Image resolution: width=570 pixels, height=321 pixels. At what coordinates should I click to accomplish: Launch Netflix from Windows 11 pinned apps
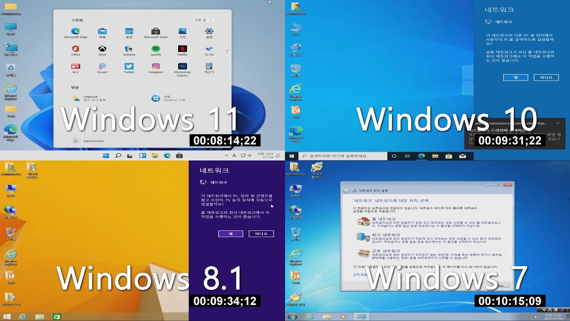click(x=183, y=51)
